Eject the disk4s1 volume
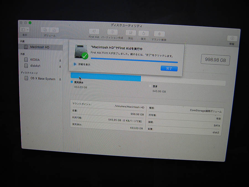 point(60,66)
